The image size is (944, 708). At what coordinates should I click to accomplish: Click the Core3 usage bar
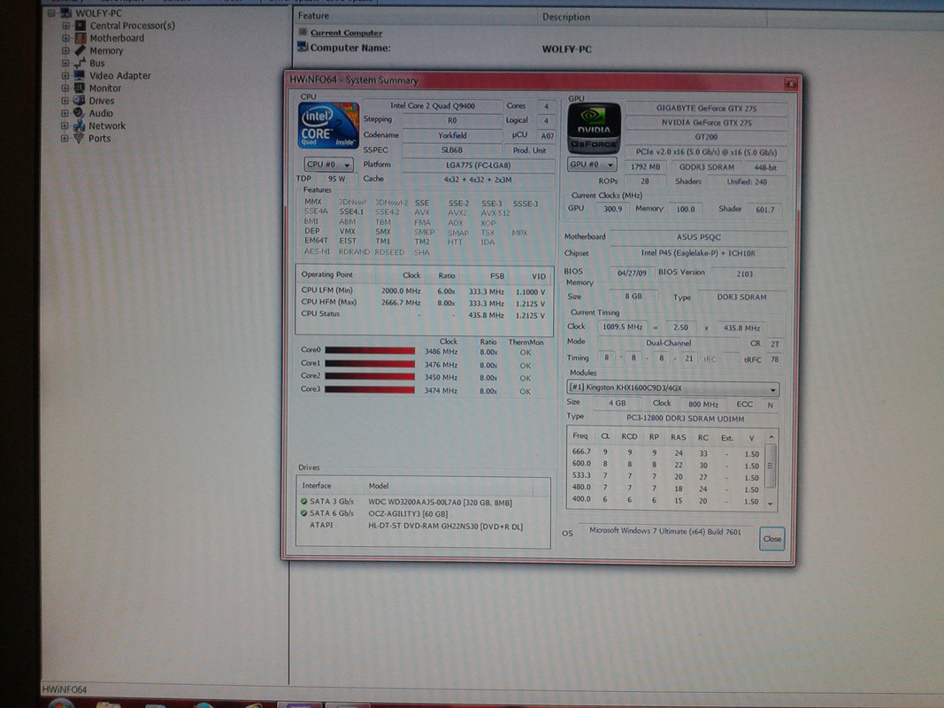[x=370, y=390]
